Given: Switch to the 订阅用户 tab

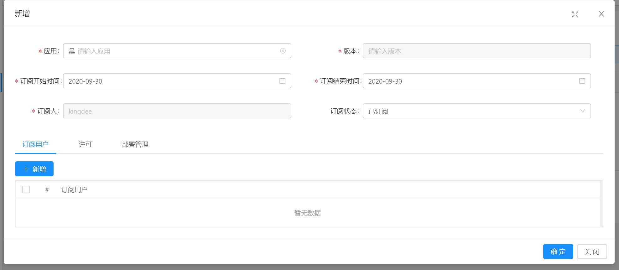Looking at the screenshot, I should [35, 144].
